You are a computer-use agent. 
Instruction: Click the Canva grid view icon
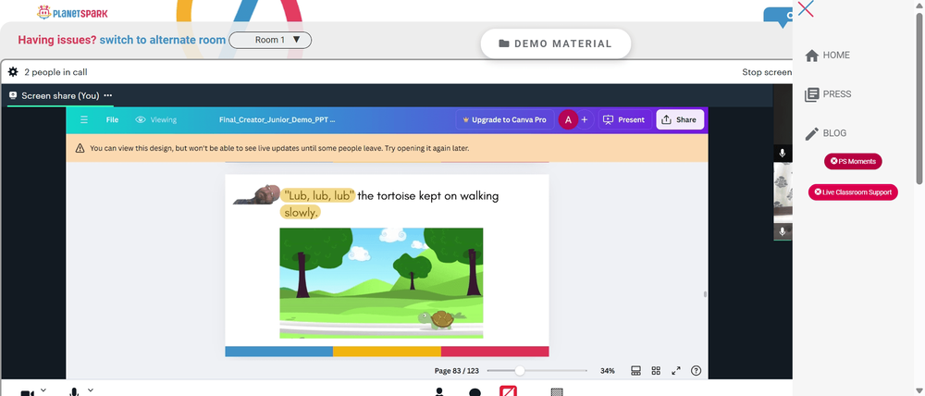pos(656,371)
